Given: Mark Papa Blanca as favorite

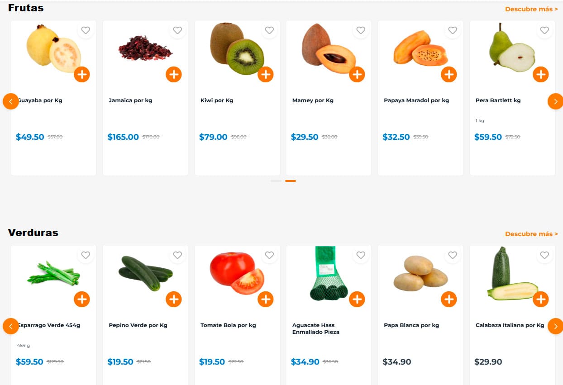Looking at the screenshot, I should click(x=453, y=255).
